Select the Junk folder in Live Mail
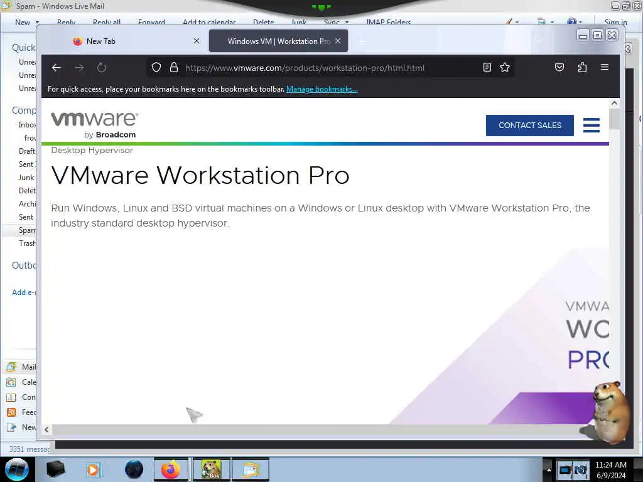 click(26, 178)
